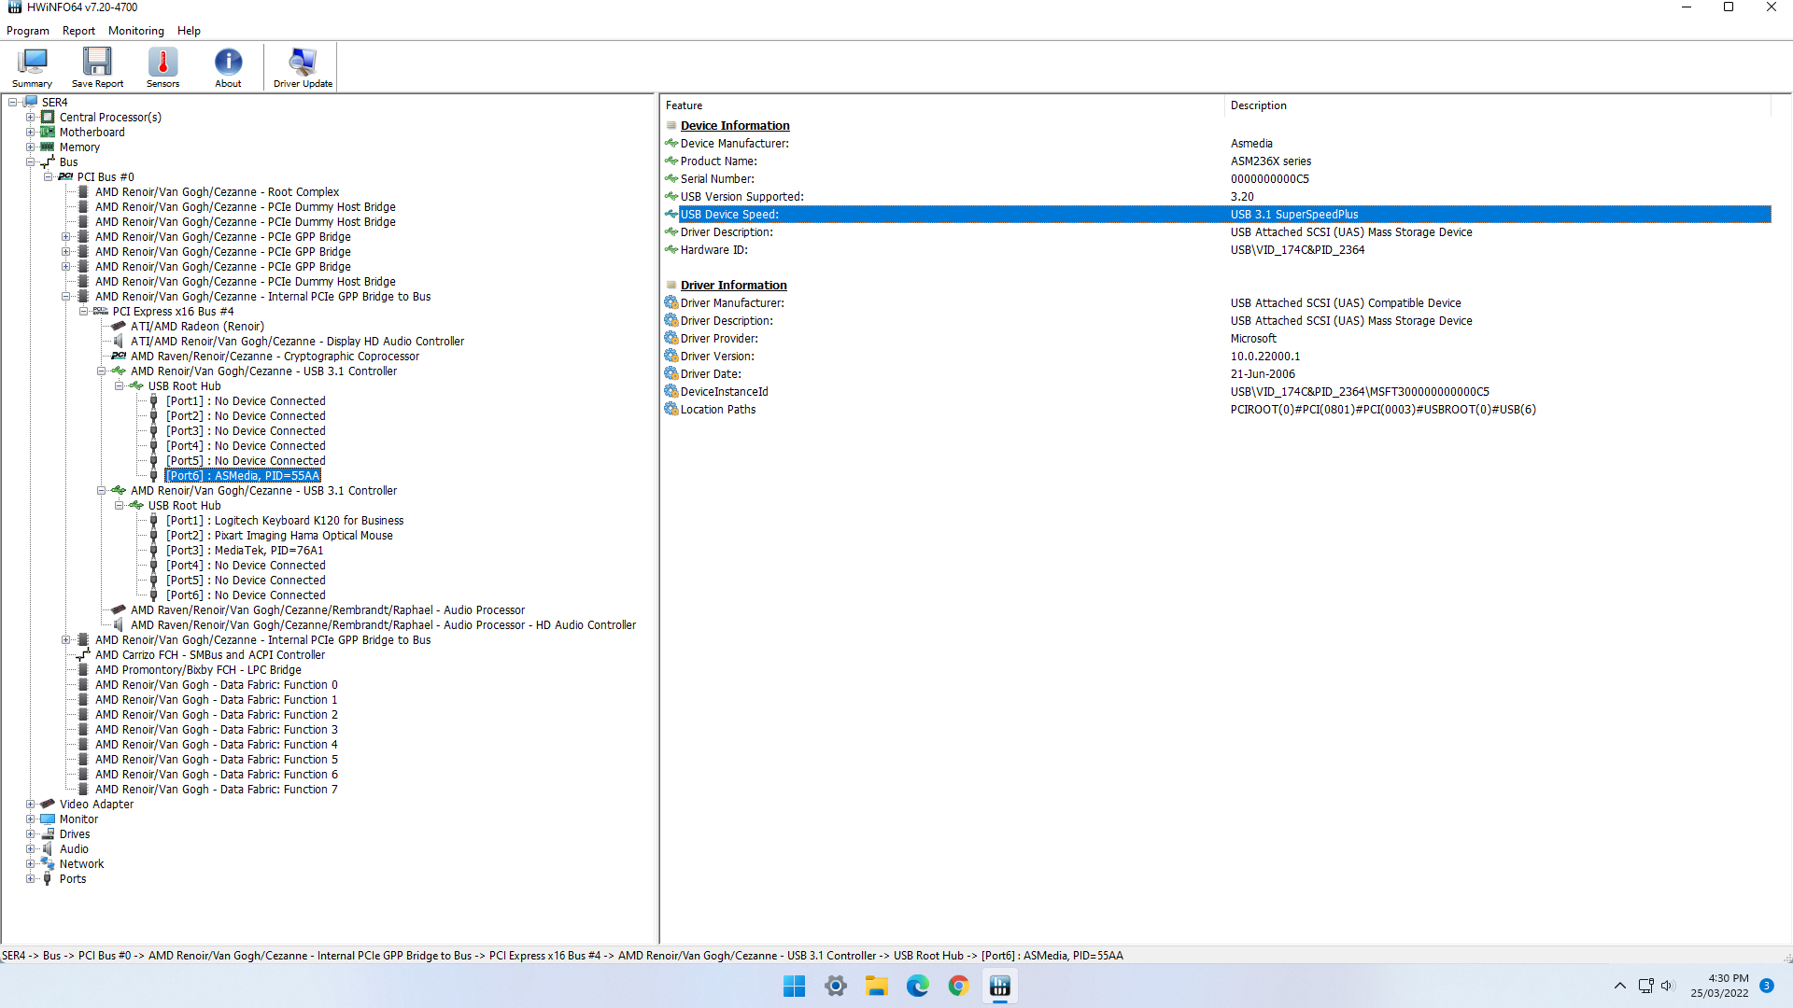Select the Driver Version row

point(1217,356)
